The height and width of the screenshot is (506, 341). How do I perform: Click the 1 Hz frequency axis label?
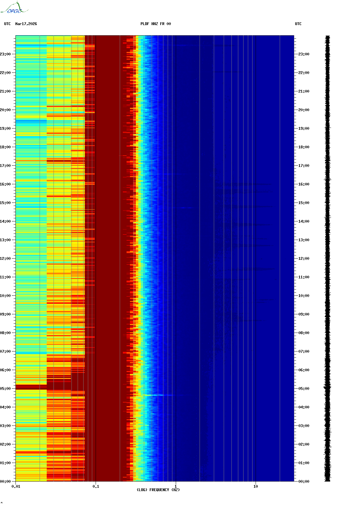176,486
